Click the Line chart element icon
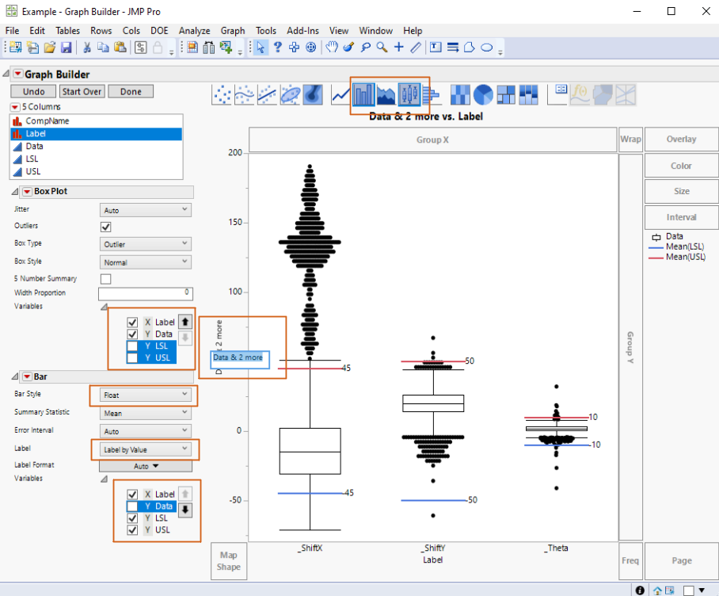This screenshot has width=719, height=596. tap(340, 95)
